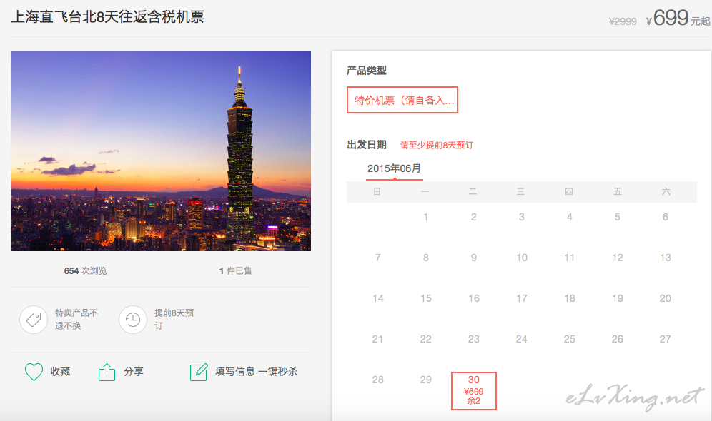The width and height of the screenshot is (712, 421).
Task: Click the 1 件已售 sold count
Action: tap(235, 270)
